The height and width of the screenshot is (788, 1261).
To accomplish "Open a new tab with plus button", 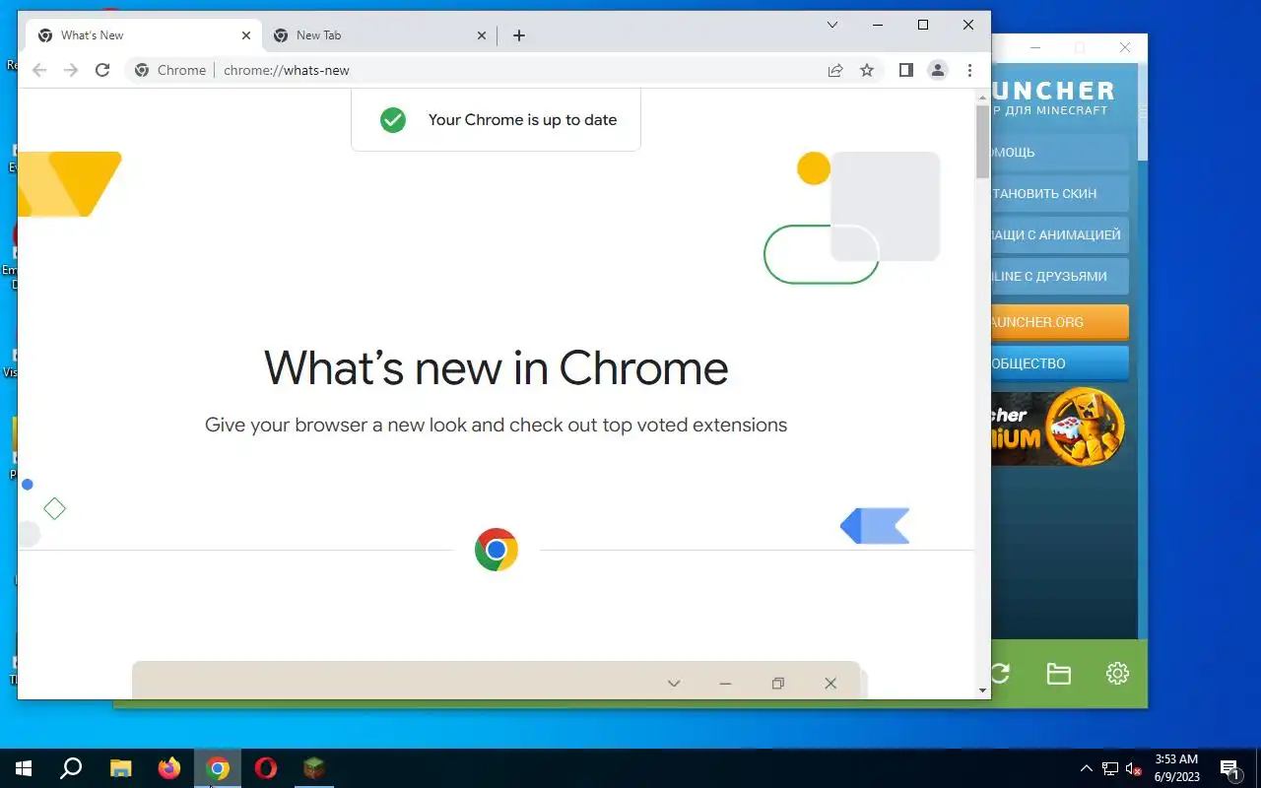I will (519, 35).
